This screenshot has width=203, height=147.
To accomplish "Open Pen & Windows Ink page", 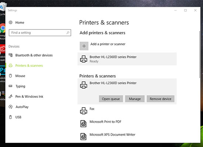I will tap(29, 96).
